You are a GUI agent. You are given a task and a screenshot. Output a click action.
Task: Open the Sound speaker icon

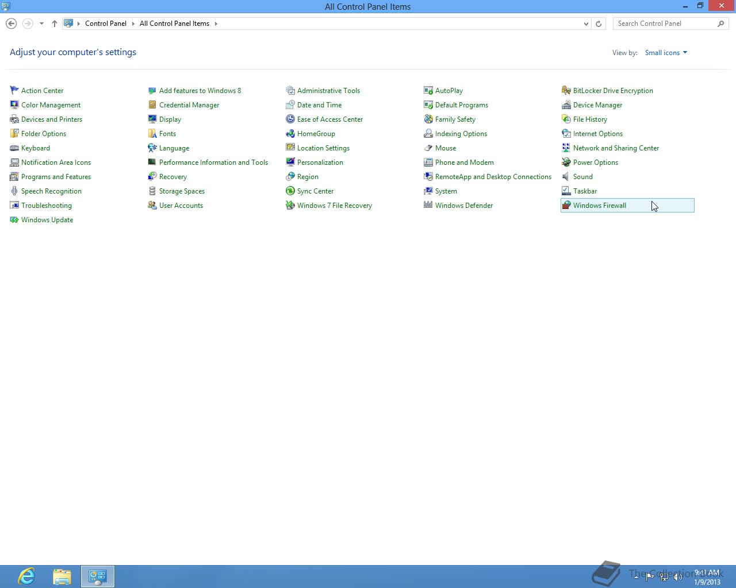point(566,176)
